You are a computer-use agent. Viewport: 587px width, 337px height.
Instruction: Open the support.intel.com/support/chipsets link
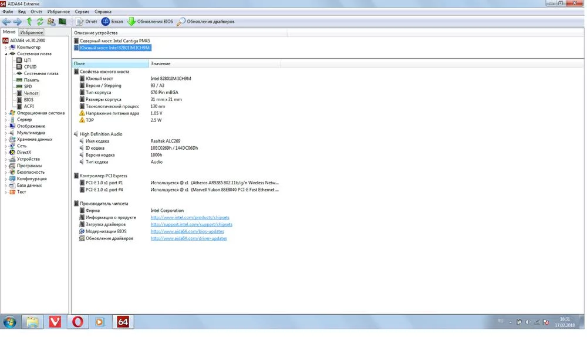click(x=191, y=225)
